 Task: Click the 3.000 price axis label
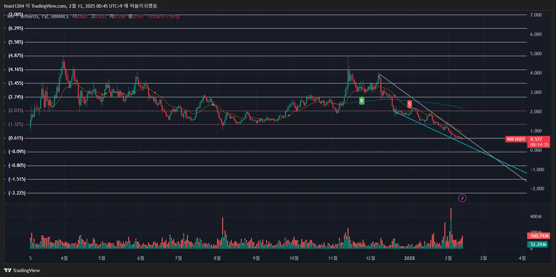point(536,92)
